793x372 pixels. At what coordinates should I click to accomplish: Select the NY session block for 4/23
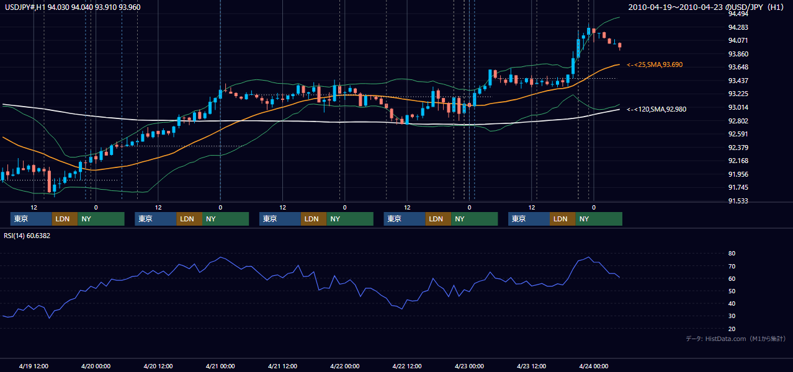599,219
